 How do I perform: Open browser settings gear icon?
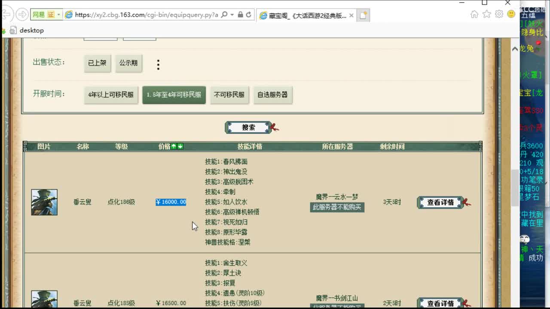click(x=499, y=14)
